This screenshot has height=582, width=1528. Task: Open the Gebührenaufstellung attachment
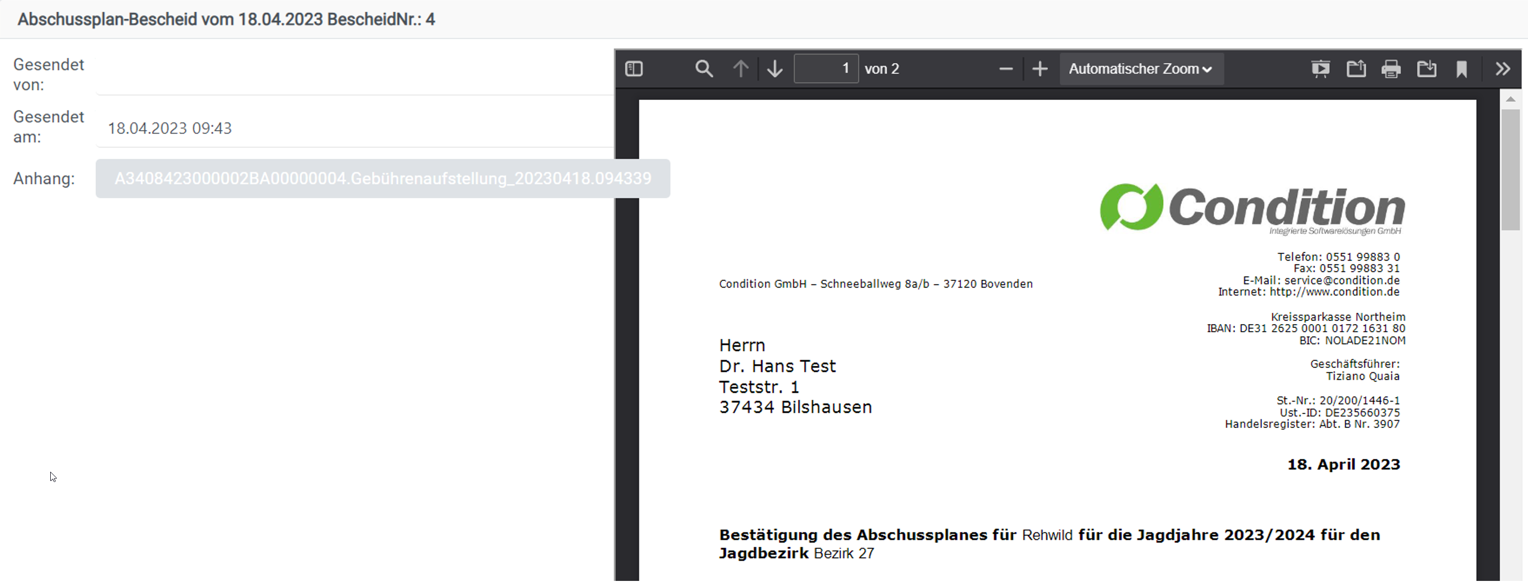click(x=382, y=178)
